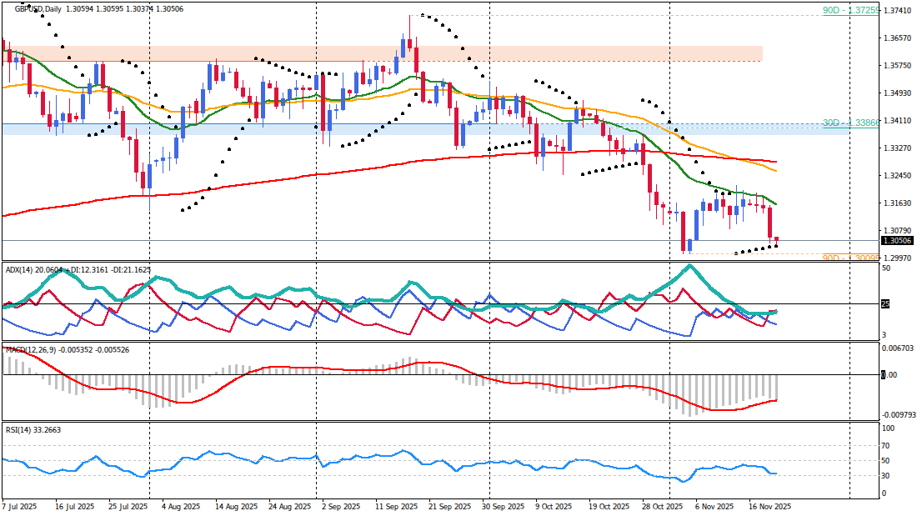The width and height of the screenshot is (917, 516).
Task: Click date label 28 Oct 2025
Action: [663, 507]
